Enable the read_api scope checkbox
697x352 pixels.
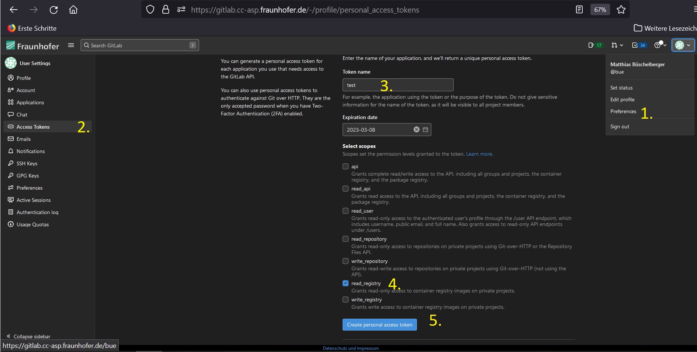(x=346, y=189)
